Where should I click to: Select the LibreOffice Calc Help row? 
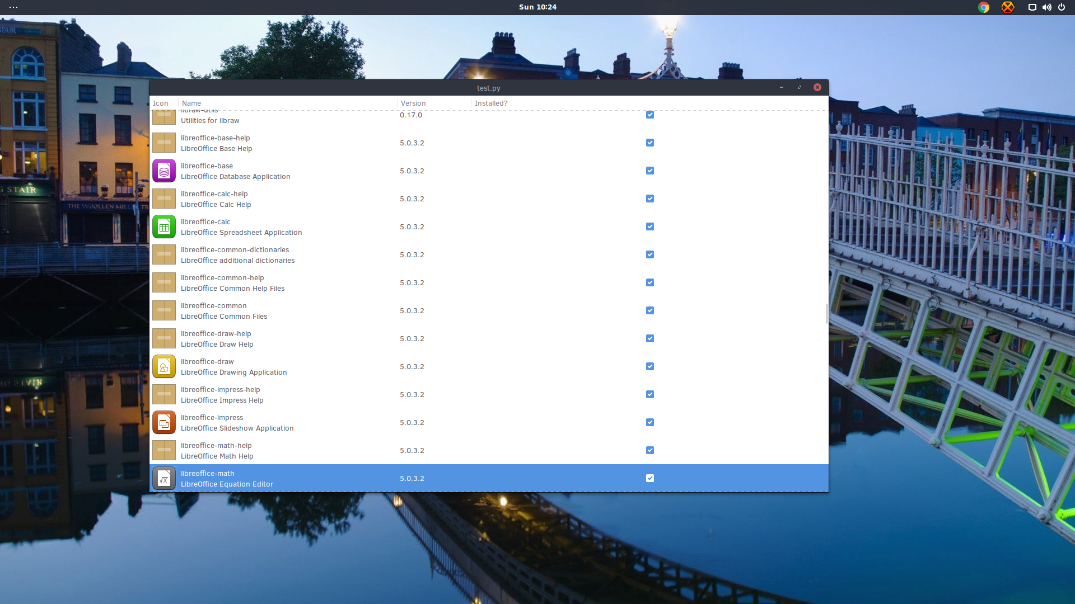tap(489, 199)
